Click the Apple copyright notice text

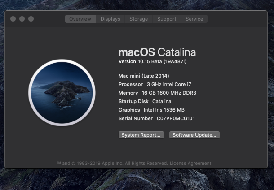tap(112, 163)
